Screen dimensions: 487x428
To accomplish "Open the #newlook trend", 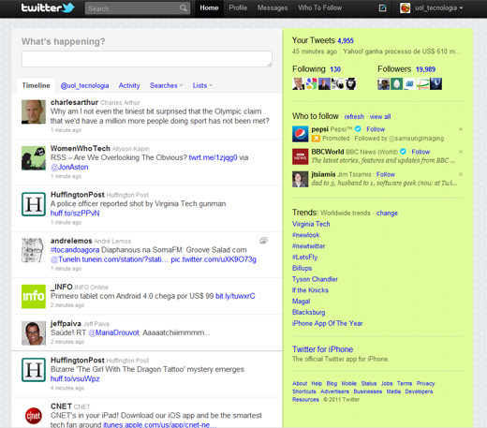I will coord(306,235).
